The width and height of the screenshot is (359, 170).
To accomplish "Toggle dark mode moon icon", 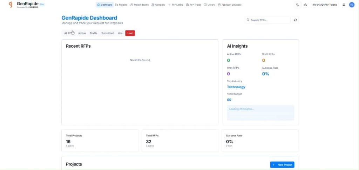I will coord(305,5).
